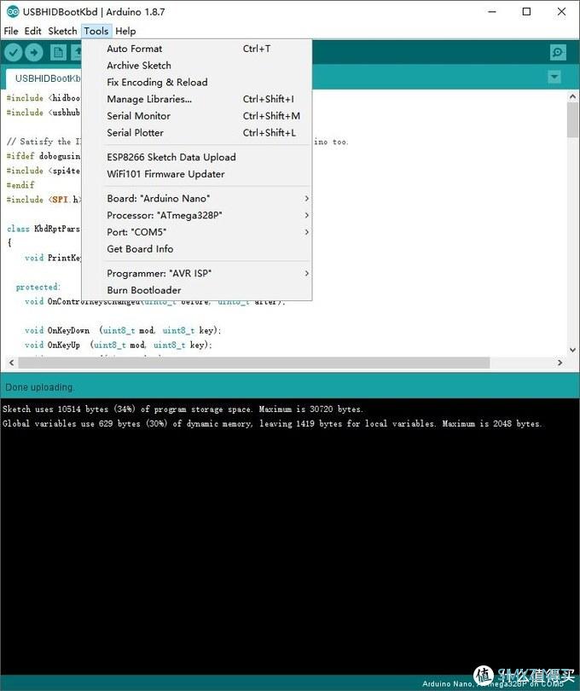Click the Verify checkmark toolbar icon
Viewport: 580px width, 691px height.
pyautogui.click(x=14, y=52)
